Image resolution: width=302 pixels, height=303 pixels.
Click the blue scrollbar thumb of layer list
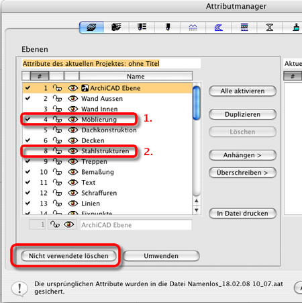[x=196, y=103]
